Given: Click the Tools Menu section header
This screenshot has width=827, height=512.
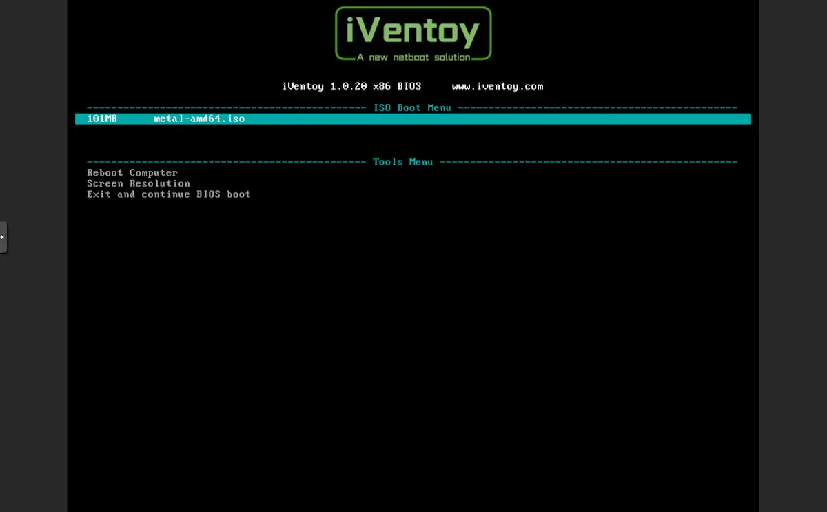Looking at the screenshot, I should 402,162.
